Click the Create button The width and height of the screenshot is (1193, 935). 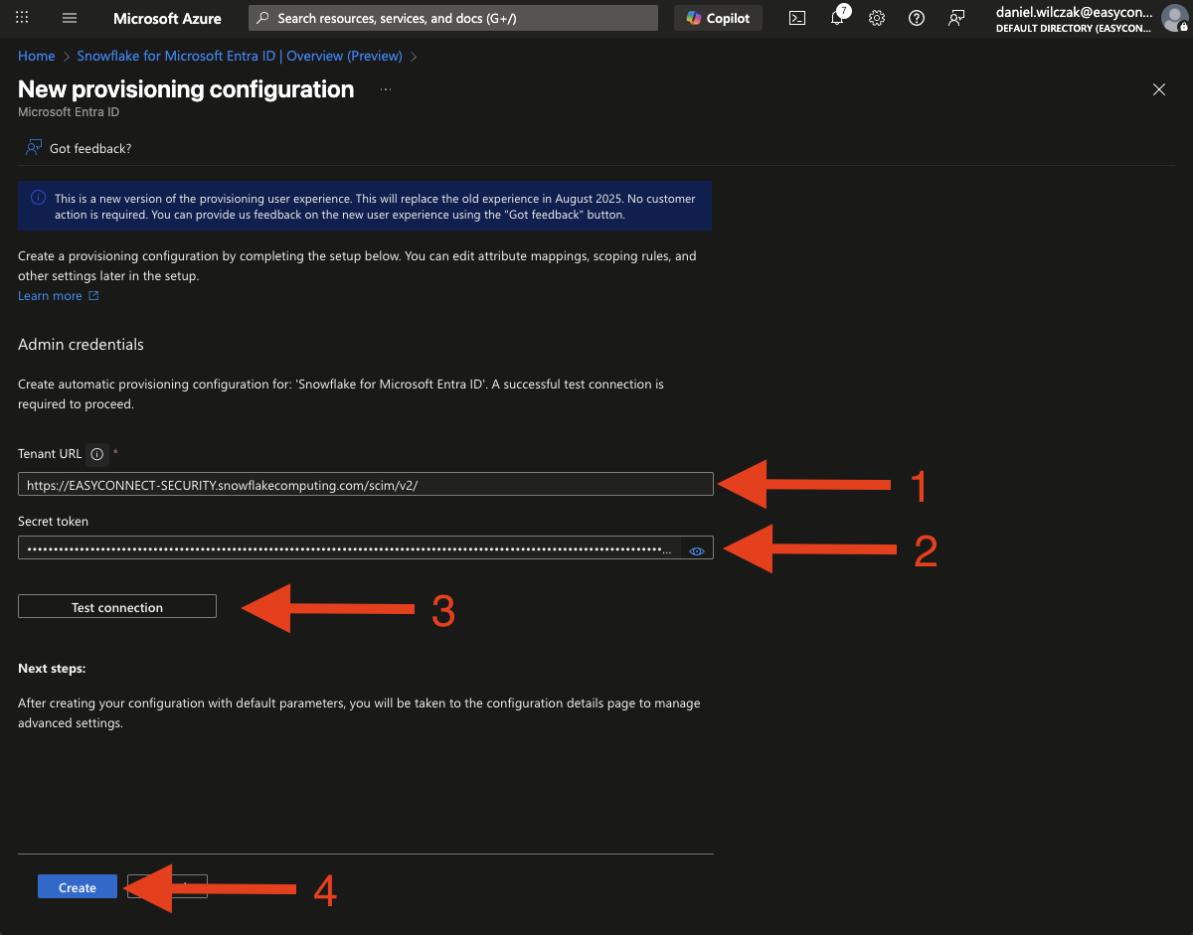click(78, 887)
